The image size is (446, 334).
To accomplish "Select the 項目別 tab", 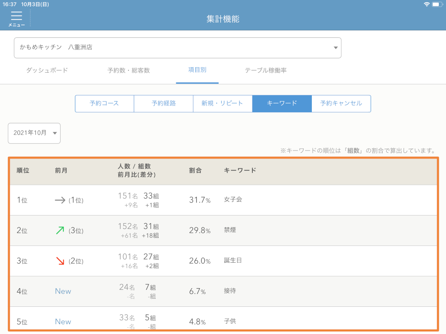I will [197, 70].
